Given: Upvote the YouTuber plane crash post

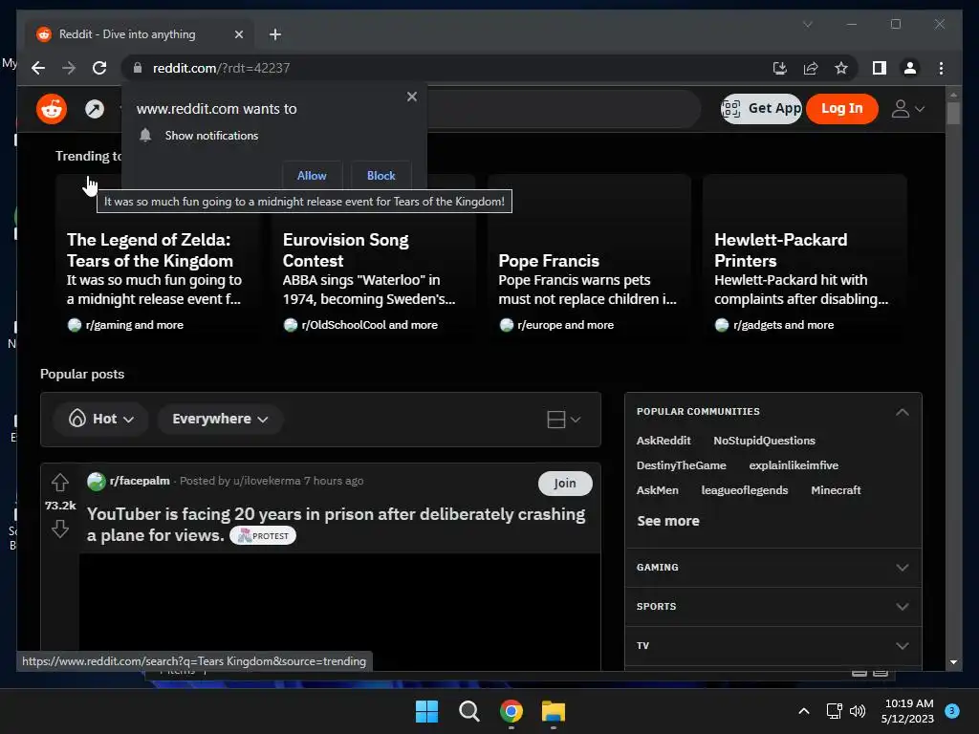Looking at the screenshot, I should 60,483.
